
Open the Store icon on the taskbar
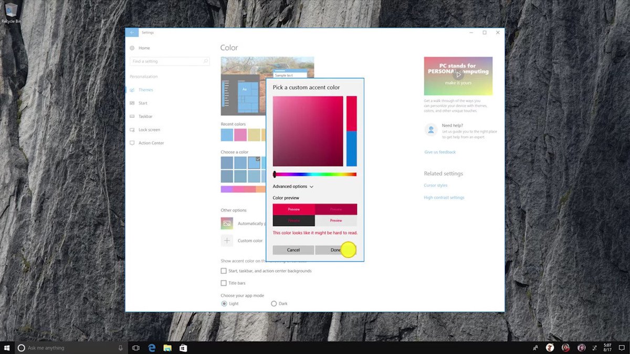[x=183, y=348]
